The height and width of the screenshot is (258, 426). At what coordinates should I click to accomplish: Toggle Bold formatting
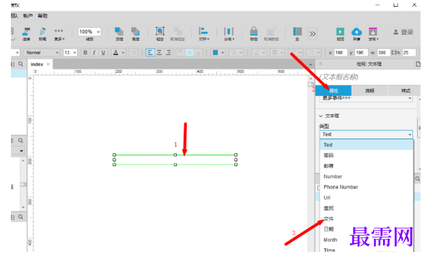85,52
